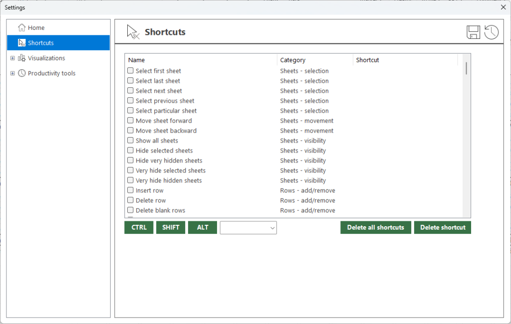Click the Home house icon in sidebar
The width and height of the screenshot is (511, 324).
pos(21,28)
